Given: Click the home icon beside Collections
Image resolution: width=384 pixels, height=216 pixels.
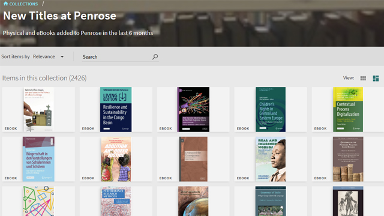Looking at the screenshot, I should tap(5, 4).
